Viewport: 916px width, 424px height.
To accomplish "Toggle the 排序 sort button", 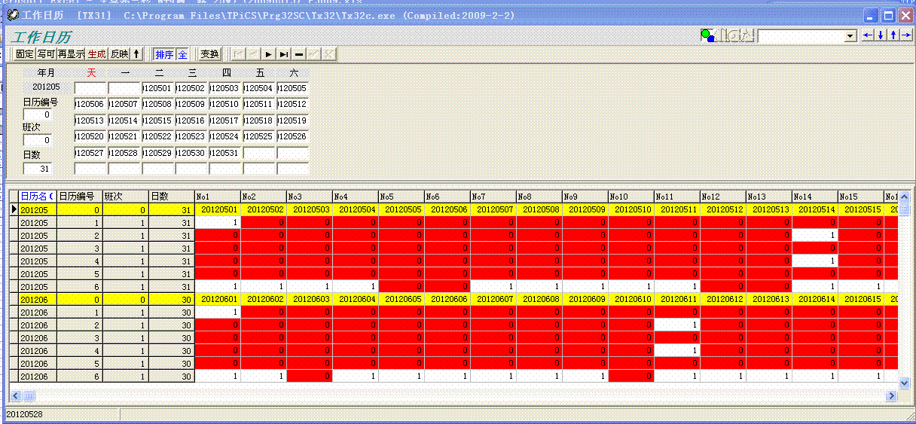I will 163,54.
